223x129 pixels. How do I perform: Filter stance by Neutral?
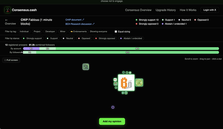point(68,39)
